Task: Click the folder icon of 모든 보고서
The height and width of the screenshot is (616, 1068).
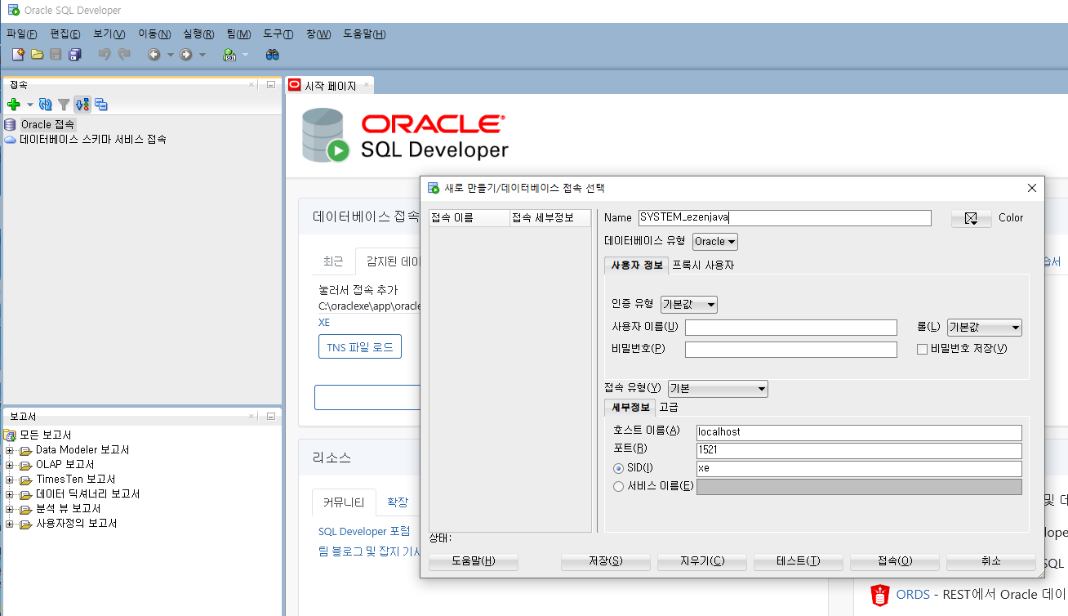Action: tap(11, 435)
